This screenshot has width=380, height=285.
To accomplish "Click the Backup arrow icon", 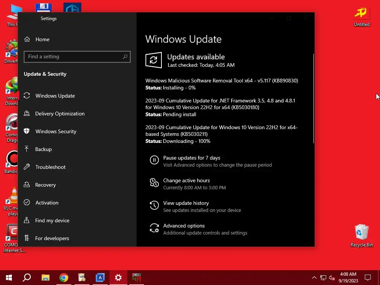I will [x=27, y=149].
